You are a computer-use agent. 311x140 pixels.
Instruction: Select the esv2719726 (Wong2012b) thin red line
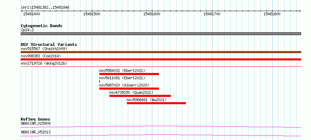(161, 67)
